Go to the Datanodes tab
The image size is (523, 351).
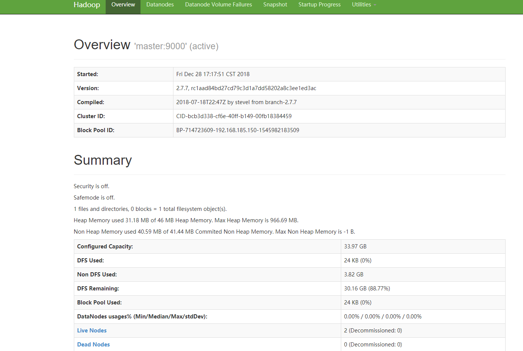[160, 5]
